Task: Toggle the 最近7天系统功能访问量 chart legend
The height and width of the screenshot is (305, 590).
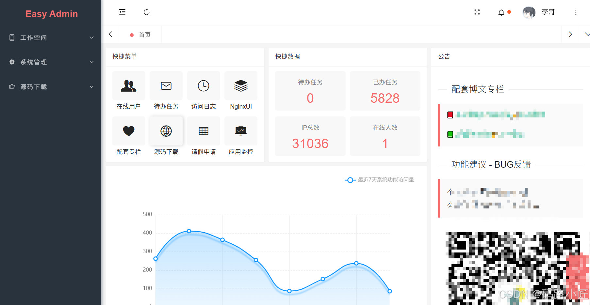Action: tap(379, 180)
